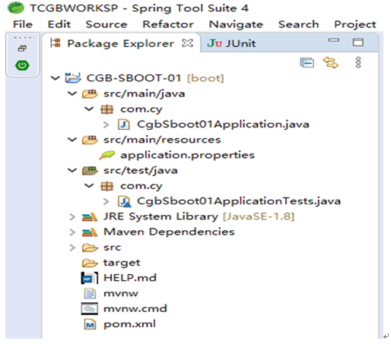The width and height of the screenshot is (391, 344).
Task: Collapse the src/main/java folder
Action: tap(72, 93)
